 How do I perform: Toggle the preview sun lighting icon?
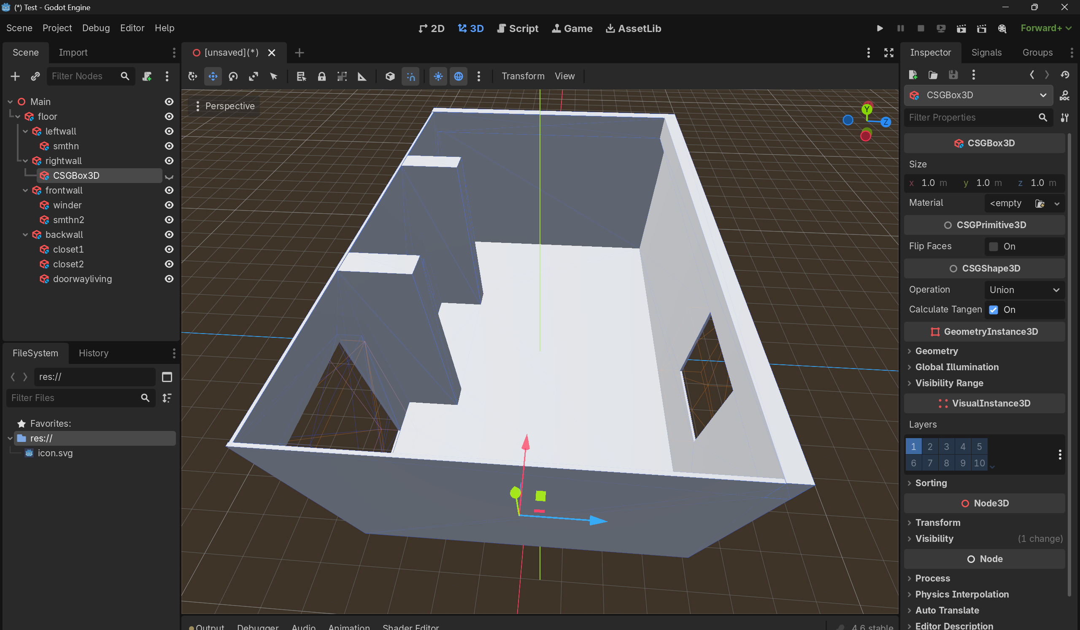tap(438, 76)
